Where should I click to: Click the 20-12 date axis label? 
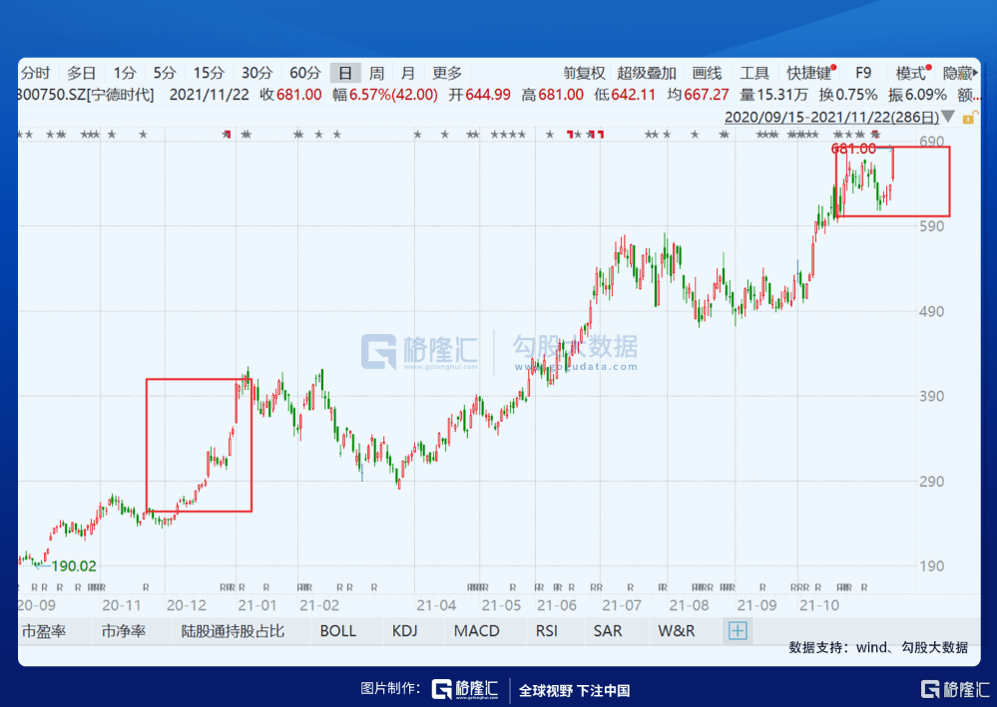tap(187, 605)
